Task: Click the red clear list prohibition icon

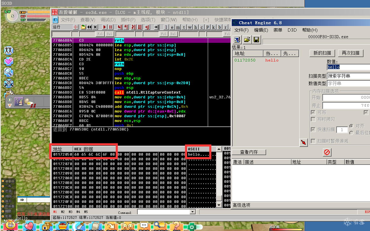Action: tap(327, 152)
